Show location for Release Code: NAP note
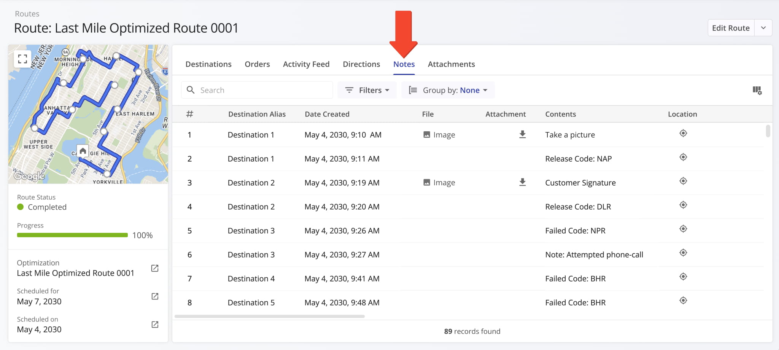 pos(683,157)
